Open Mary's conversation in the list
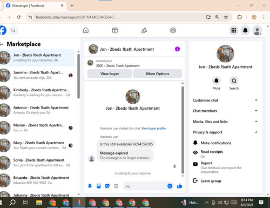The width and height of the screenshot is (270, 208). click(37, 145)
